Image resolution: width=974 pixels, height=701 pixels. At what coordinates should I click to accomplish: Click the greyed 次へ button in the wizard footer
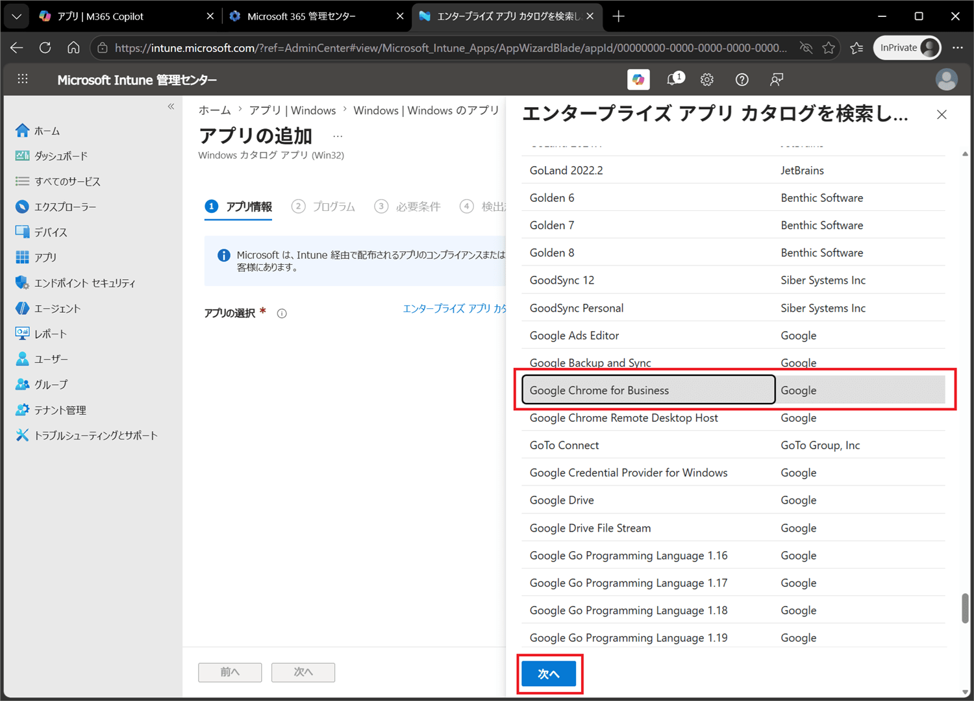(x=303, y=672)
